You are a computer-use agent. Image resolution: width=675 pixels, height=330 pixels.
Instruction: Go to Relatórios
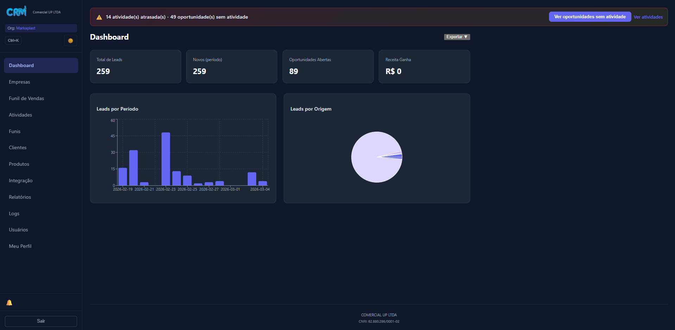[20, 197]
